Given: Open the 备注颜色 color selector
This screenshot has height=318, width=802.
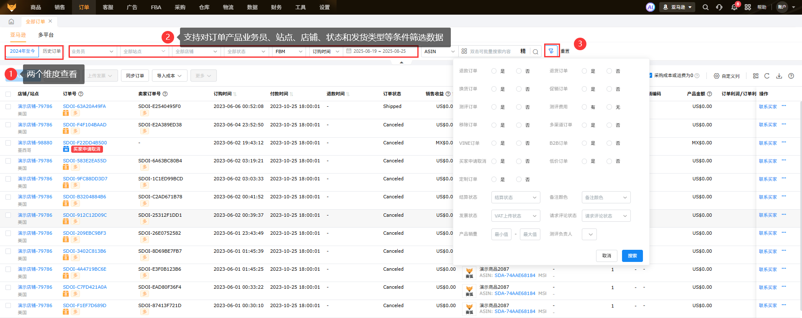Looking at the screenshot, I should point(606,197).
